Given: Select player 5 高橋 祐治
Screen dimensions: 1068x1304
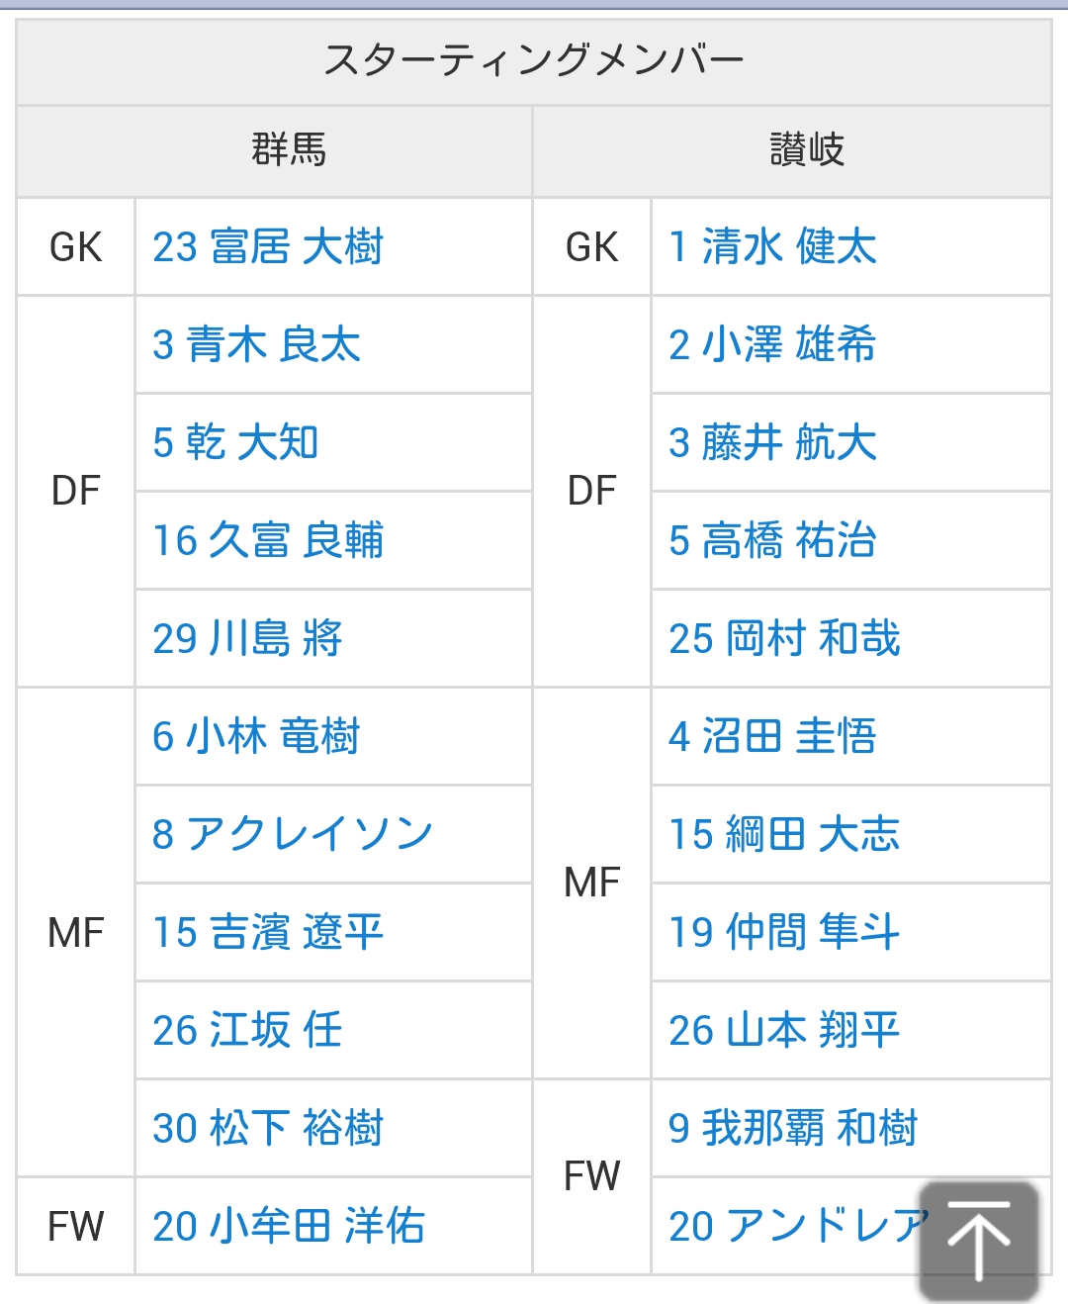Looking at the screenshot, I should pyautogui.click(x=772, y=541).
